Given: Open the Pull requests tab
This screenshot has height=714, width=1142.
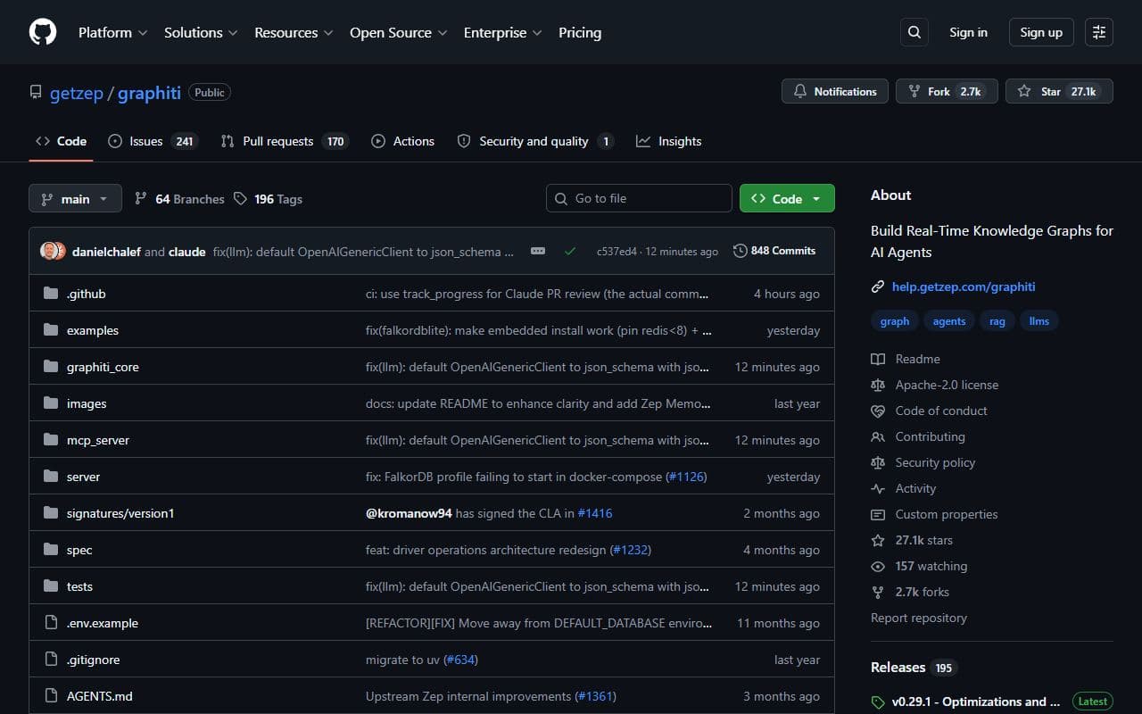Looking at the screenshot, I should tap(283, 141).
